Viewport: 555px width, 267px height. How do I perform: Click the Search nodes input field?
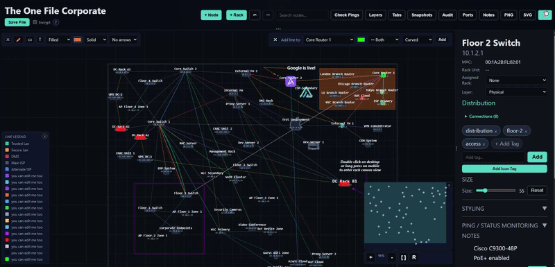coord(302,15)
